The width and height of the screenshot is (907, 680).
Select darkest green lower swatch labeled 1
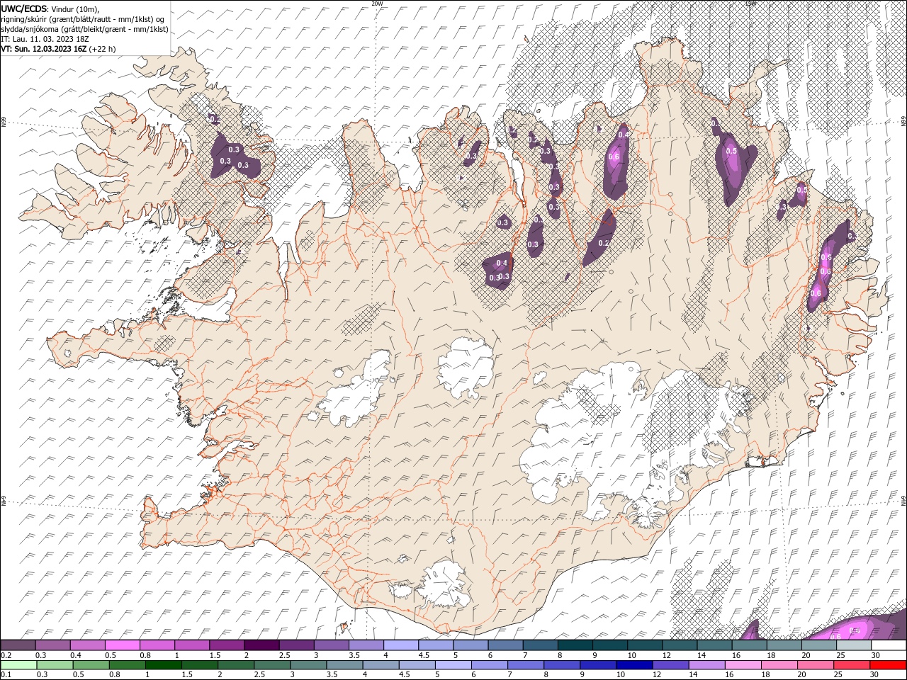coord(163,665)
